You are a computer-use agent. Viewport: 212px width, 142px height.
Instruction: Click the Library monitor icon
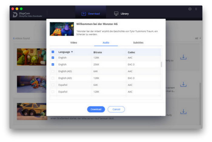(116, 14)
